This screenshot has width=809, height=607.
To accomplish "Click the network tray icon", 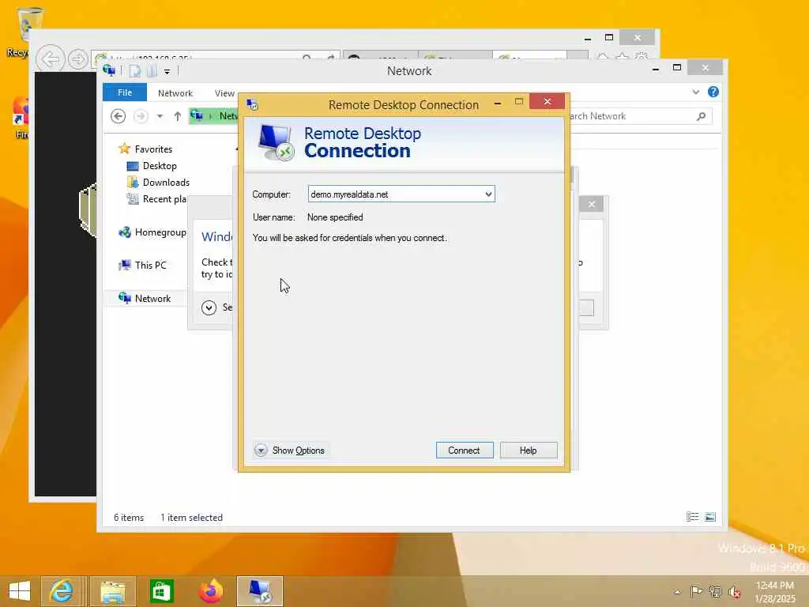I will point(715,591).
